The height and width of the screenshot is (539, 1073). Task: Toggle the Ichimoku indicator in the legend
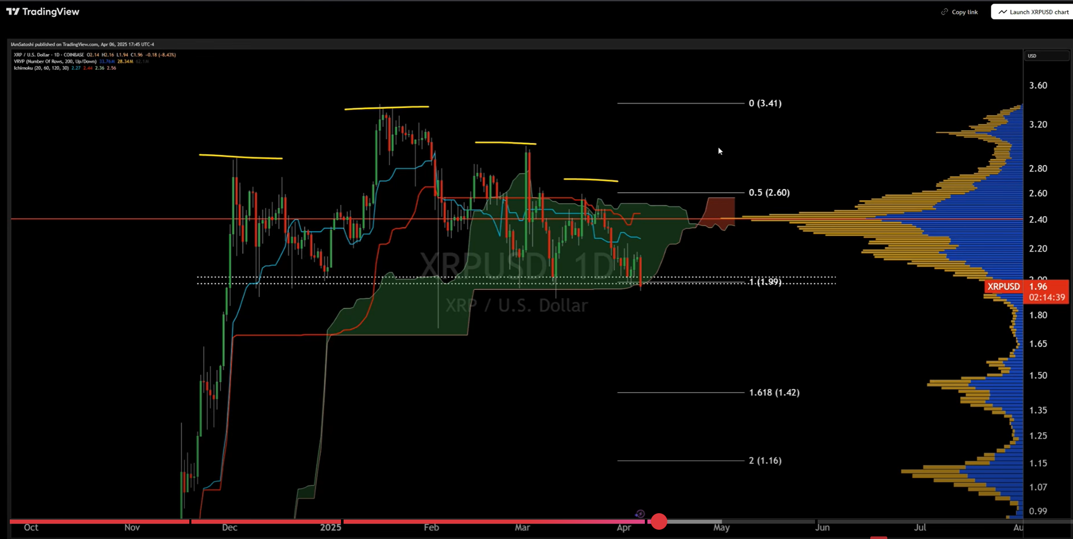click(24, 68)
